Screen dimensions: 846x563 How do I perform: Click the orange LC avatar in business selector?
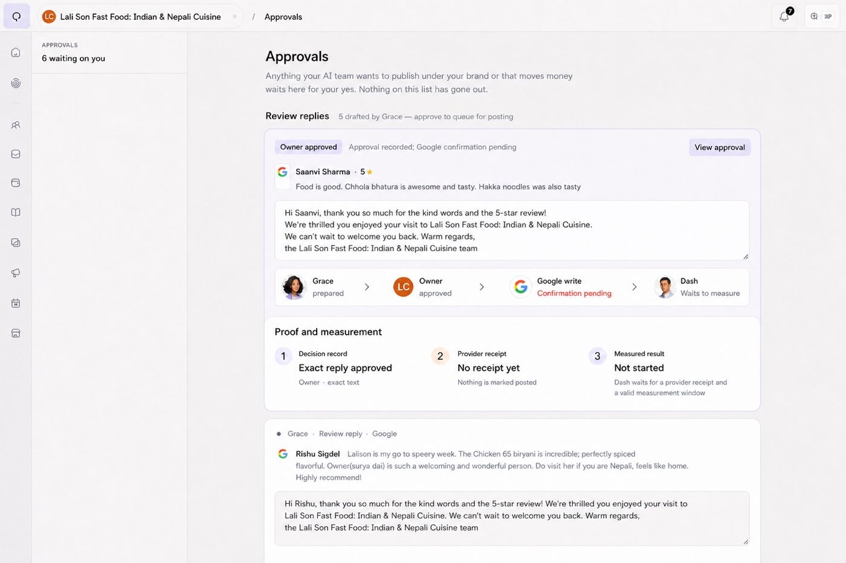(49, 16)
